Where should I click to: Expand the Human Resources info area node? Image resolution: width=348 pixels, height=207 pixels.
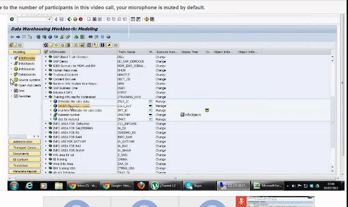pos(46,70)
